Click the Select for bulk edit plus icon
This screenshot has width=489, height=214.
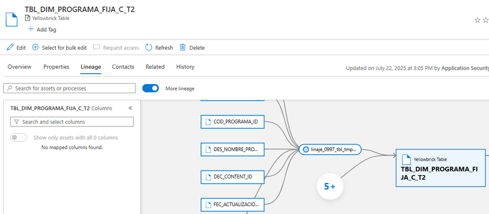click(x=35, y=47)
